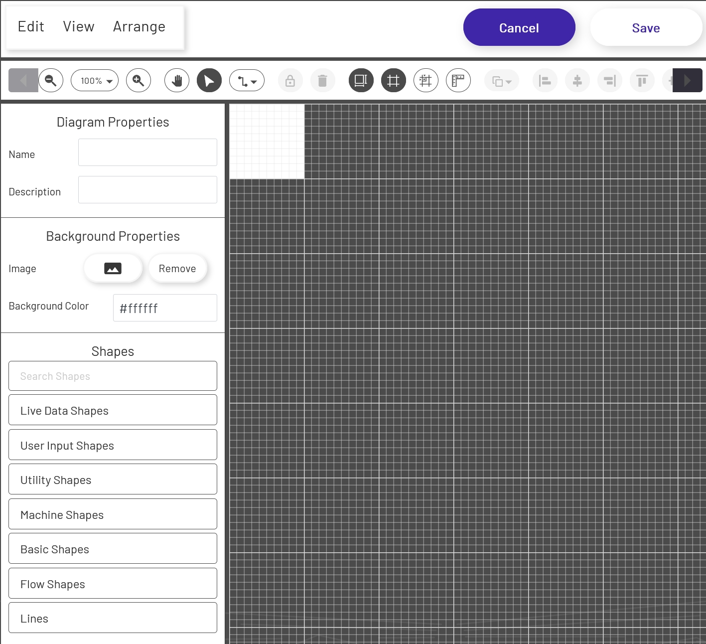Click the background image picker icon
Screen dimensions: 706x644
(x=113, y=269)
